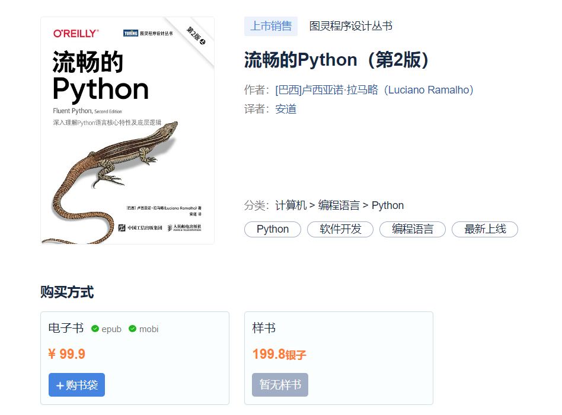Viewport: 562px width, 415px height.
Task: Click the green epub checkmark icon
Action: [x=95, y=329]
